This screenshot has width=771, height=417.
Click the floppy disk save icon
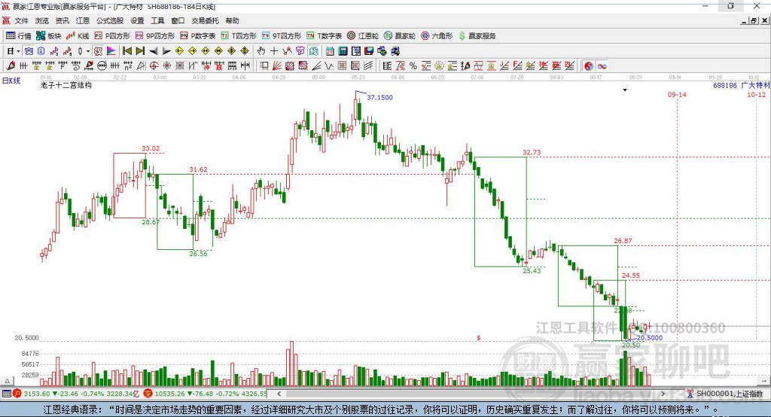(369, 51)
